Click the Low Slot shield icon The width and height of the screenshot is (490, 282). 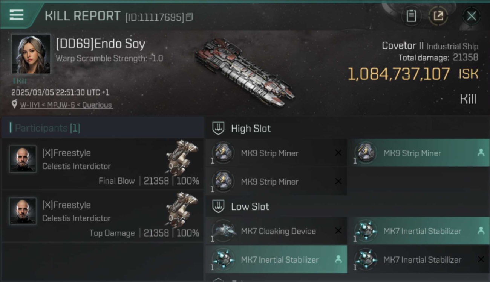219,206
